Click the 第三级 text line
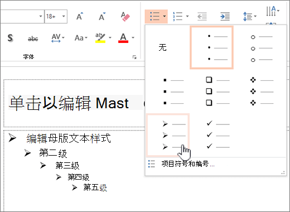Viewport: 290px width, 212px height. [x=67, y=165]
